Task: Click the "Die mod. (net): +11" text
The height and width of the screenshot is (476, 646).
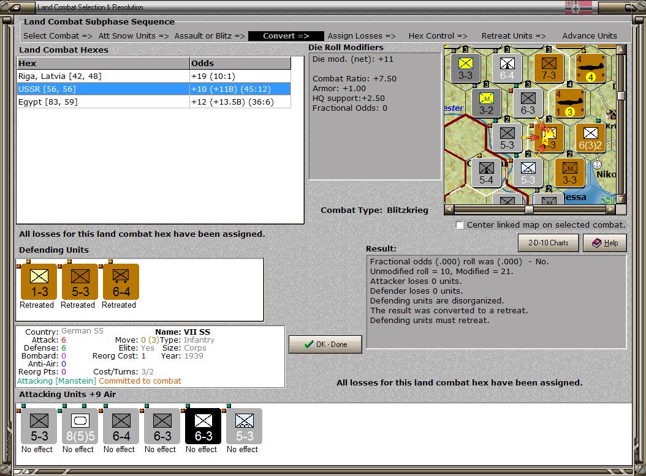Action: 352,59
